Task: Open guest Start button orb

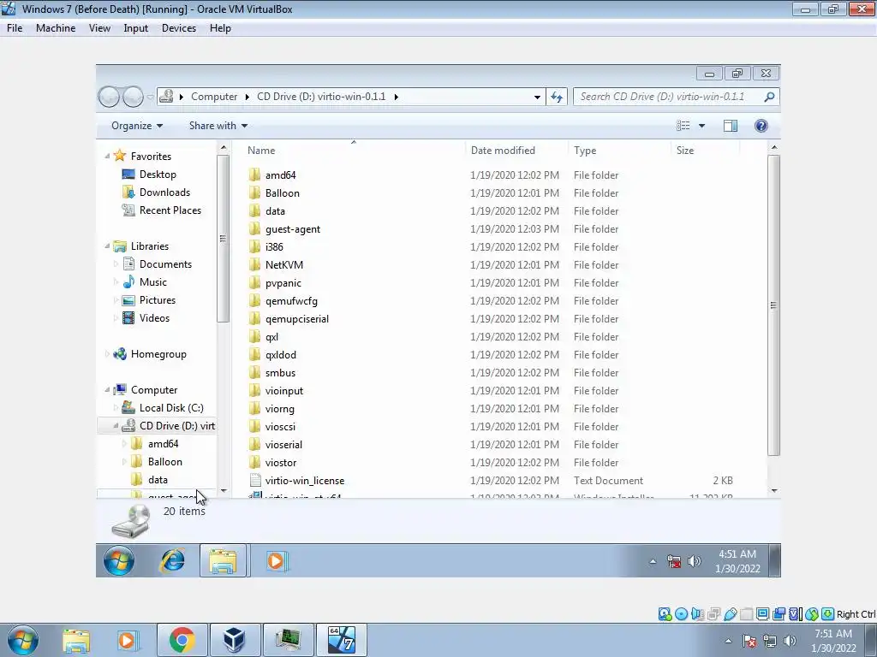Action: (118, 560)
